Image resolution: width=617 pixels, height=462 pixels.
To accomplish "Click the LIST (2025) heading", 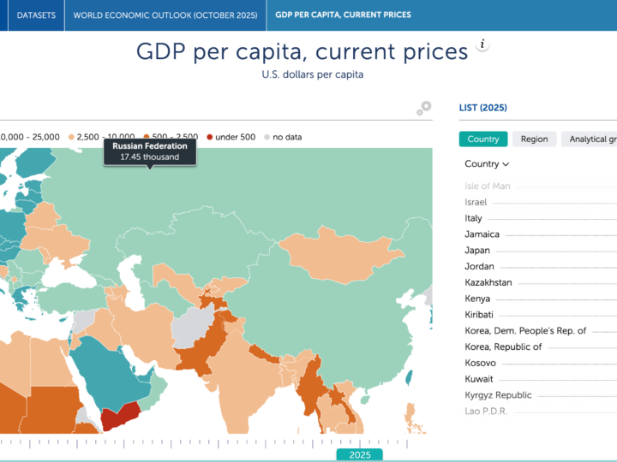I will (x=483, y=108).
